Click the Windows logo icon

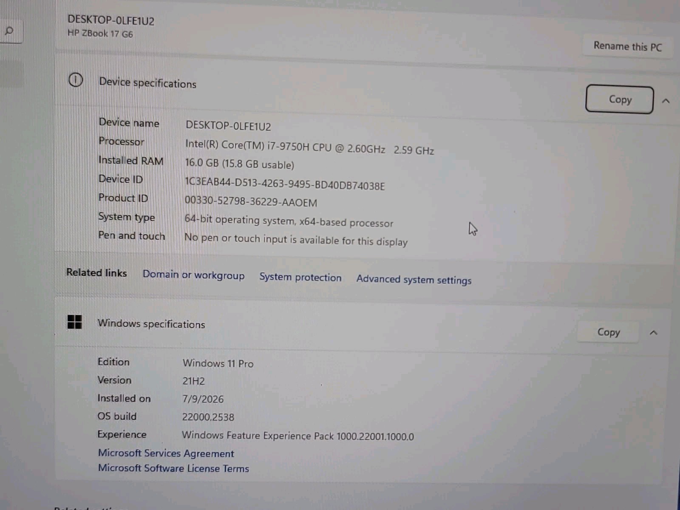75,322
